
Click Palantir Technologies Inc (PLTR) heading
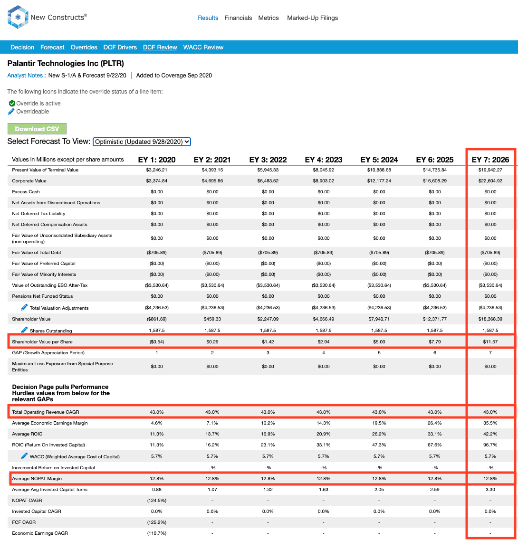point(66,63)
